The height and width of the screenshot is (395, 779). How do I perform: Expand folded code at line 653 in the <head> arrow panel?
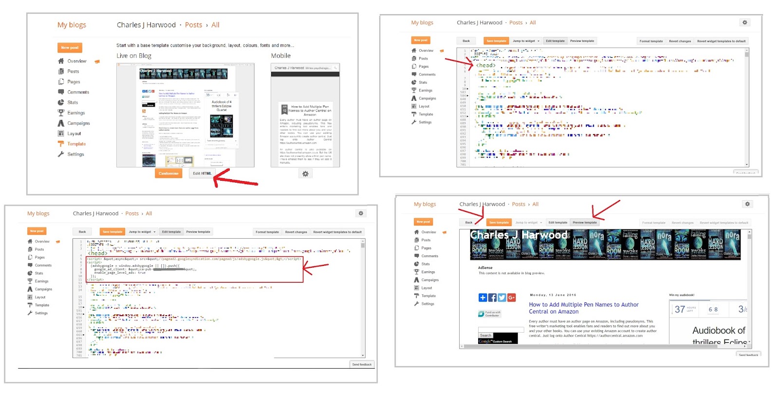[x=468, y=116]
